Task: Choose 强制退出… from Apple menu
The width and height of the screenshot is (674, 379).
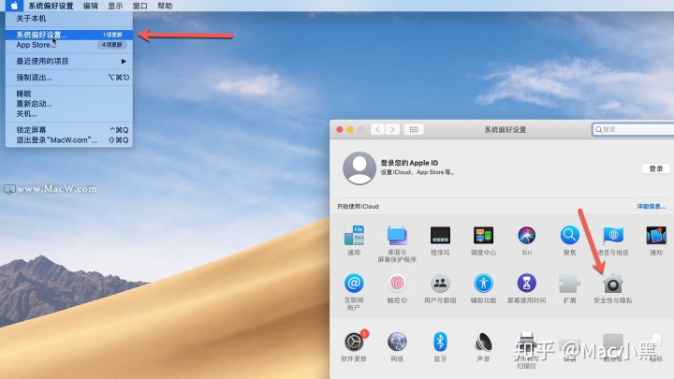Action: click(x=68, y=78)
